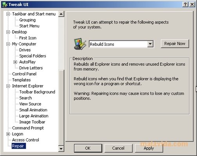Select the Drives tree item
197x156 pixels.
pos(25,50)
